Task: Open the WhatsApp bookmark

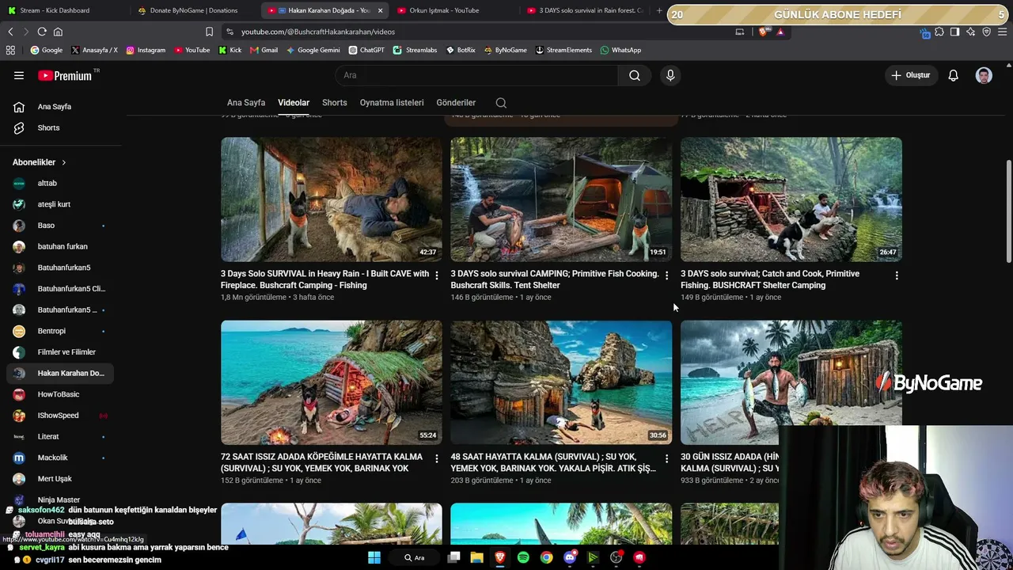Action: 620,50
